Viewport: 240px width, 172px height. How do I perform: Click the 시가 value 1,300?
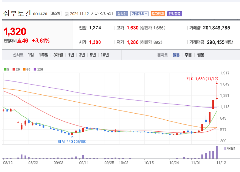(x=95, y=42)
